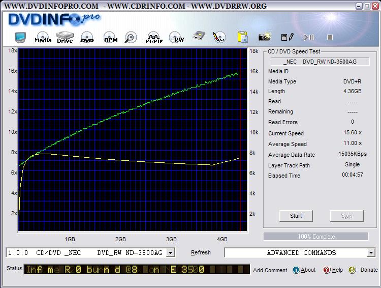Image resolution: width=381 pixels, height=288 pixels.
Task: Click the Donate dollar coin icon
Action: point(352,270)
